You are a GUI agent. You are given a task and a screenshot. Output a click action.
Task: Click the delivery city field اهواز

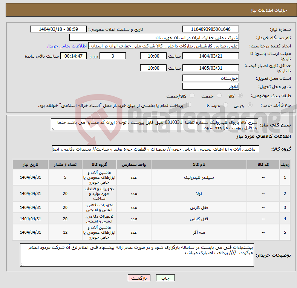tap(210, 87)
